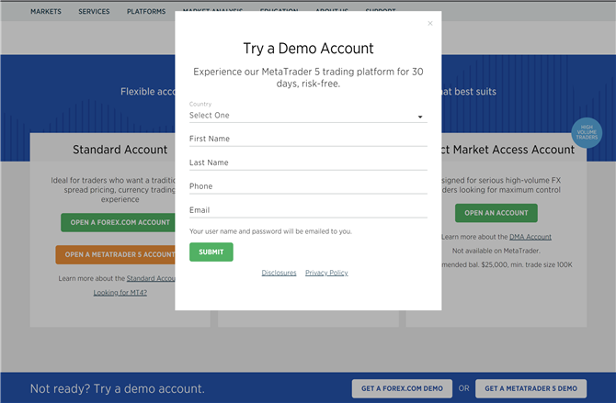Open the Country Select One dropdown
Image resolution: width=616 pixels, height=403 pixels.
tap(308, 116)
